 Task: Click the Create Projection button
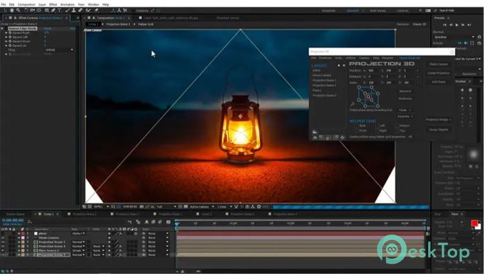pos(438,73)
